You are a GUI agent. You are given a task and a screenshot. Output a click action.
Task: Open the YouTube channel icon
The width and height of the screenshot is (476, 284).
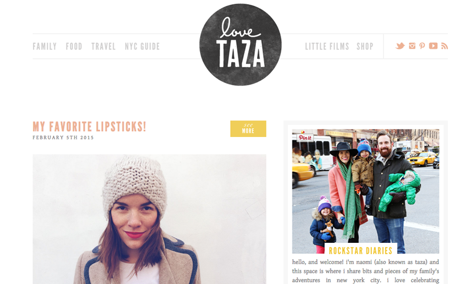(x=433, y=46)
